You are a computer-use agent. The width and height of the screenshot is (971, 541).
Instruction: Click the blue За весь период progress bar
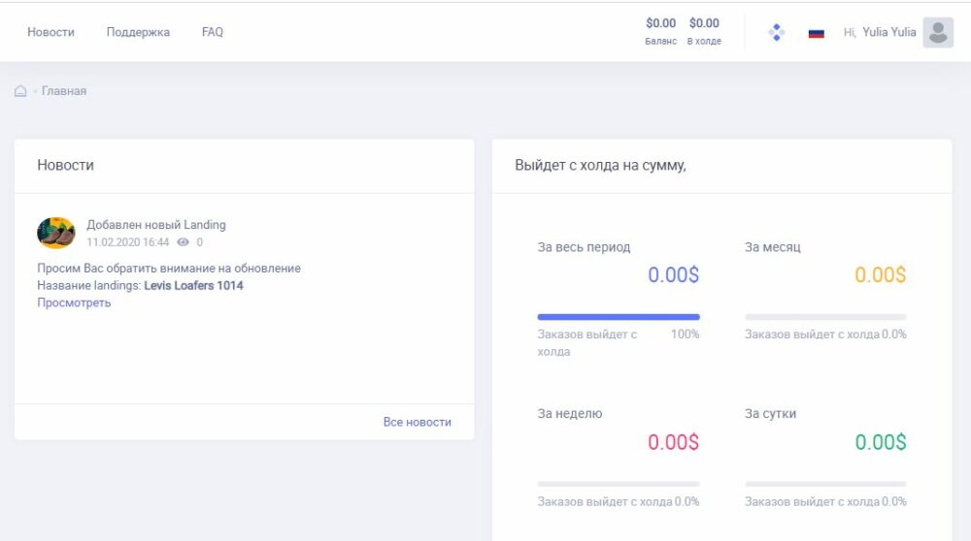click(619, 317)
